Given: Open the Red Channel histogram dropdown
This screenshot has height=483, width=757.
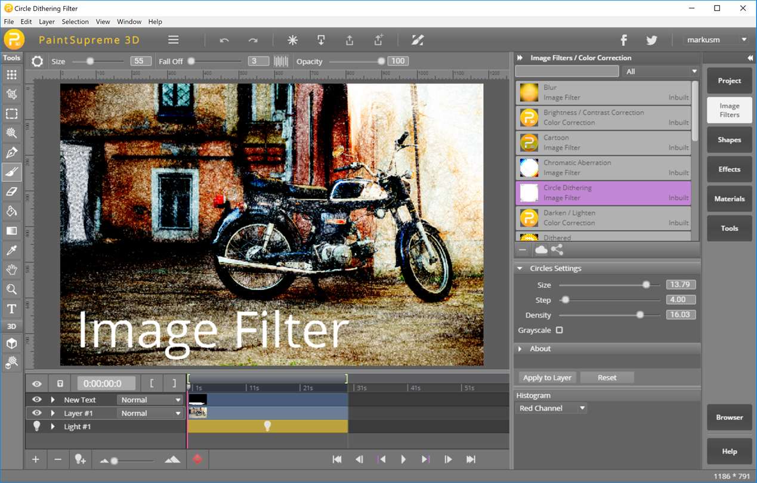Looking at the screenshot, I should tap(552, 408).
